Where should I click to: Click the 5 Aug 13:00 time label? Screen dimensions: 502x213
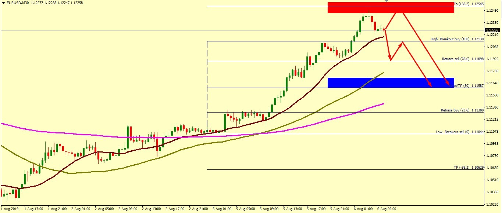tap(294, 209)
